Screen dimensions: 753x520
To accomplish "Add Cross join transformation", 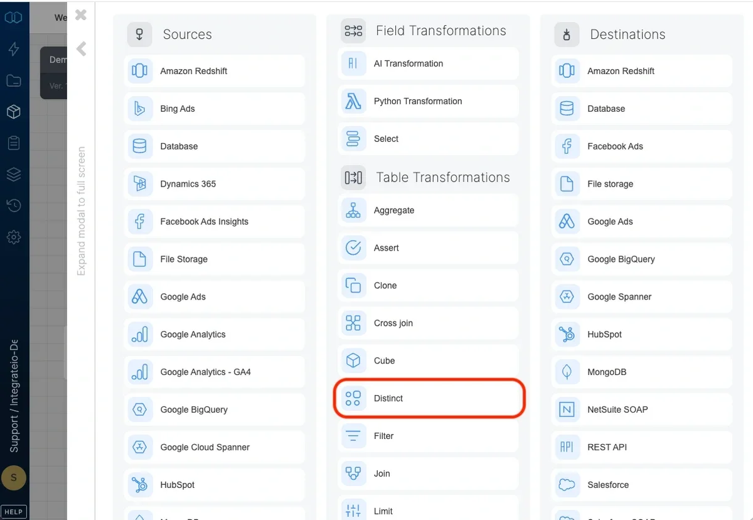I will click(429, 323).
